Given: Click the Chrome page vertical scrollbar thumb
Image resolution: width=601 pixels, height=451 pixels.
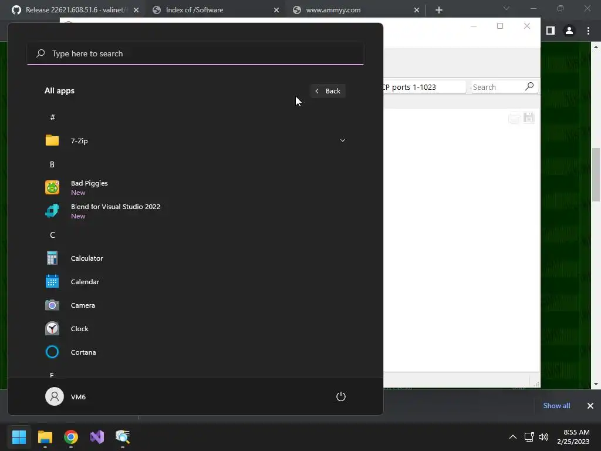Looking at the screenshot, I should coord(596,174).
